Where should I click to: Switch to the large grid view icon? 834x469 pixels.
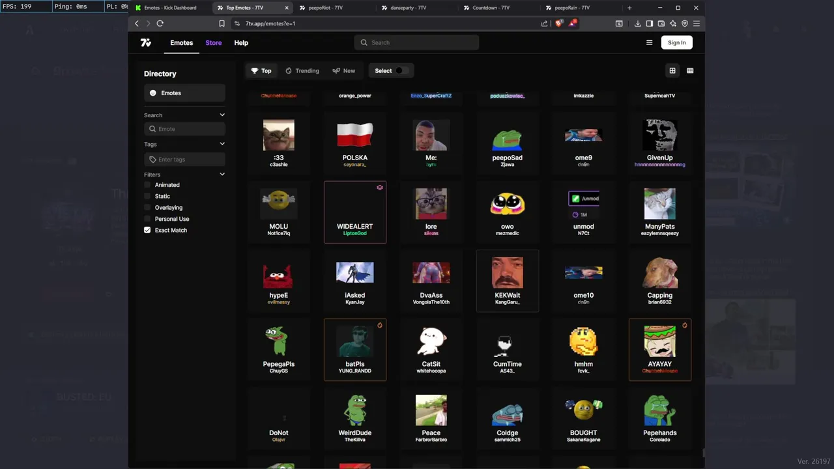[672, 70]
